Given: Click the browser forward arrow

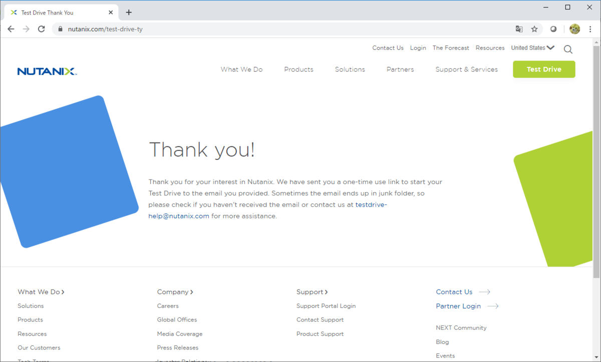Looking at the screenshot, I should (x=26, y=29).
